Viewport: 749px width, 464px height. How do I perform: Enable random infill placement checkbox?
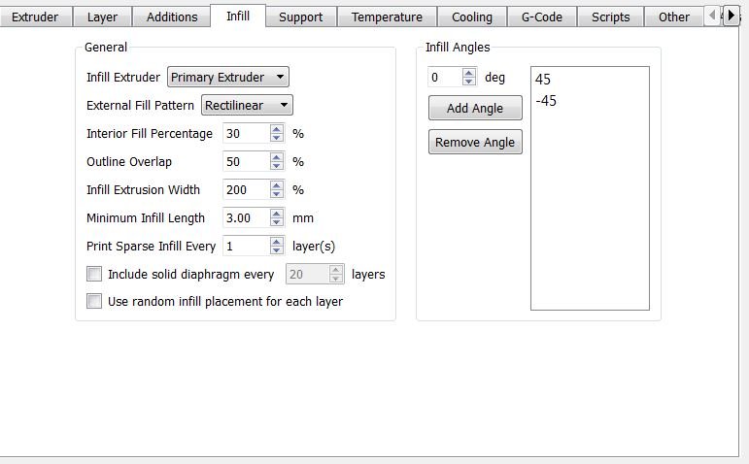[94, 302]
